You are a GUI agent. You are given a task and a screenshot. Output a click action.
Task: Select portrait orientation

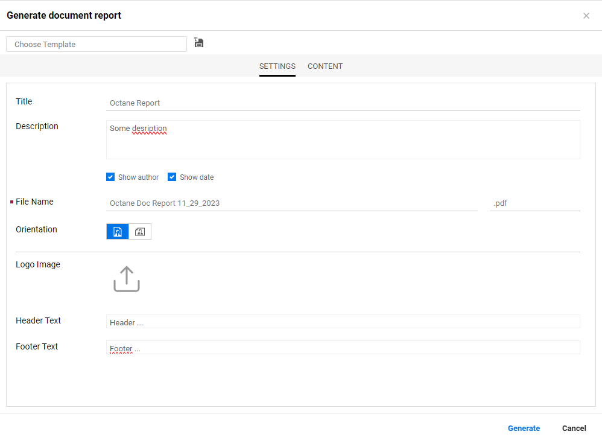click(118, 232)
